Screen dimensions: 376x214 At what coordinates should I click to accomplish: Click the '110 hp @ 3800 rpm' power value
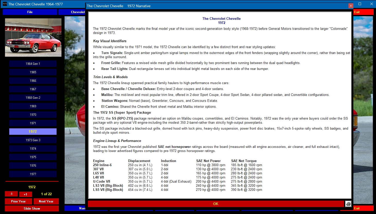[x=211, y=165]
